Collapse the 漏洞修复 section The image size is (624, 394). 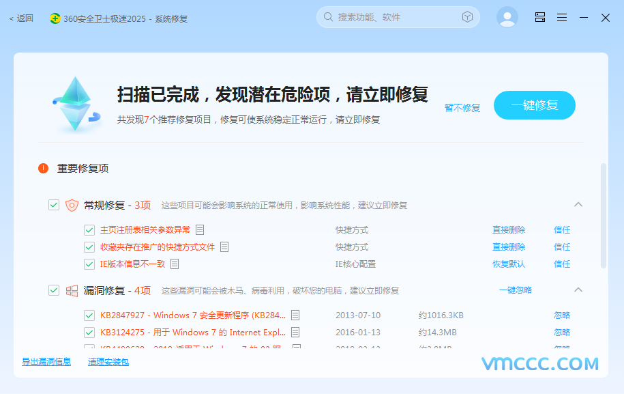(578, 290)
